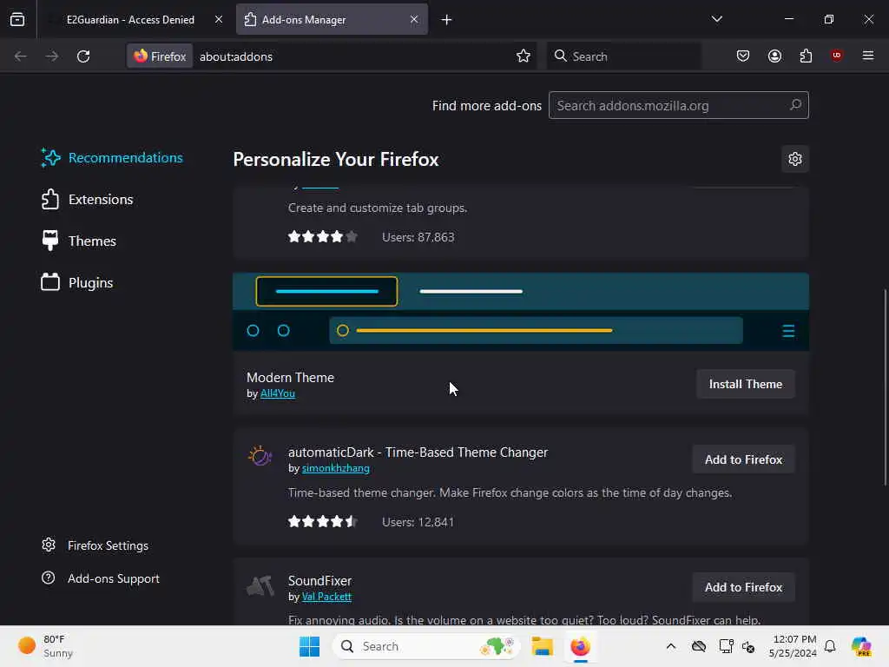This screenshot has width=889, height=667.
Task: Select the Add-ons Manager tab
Action: (332, 20)
